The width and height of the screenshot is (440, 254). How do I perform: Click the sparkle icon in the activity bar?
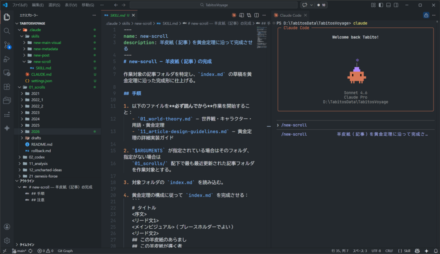tap(7, 128)
